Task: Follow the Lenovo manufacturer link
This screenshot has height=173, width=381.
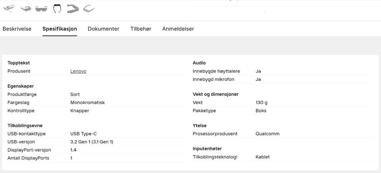Action: 78,71
